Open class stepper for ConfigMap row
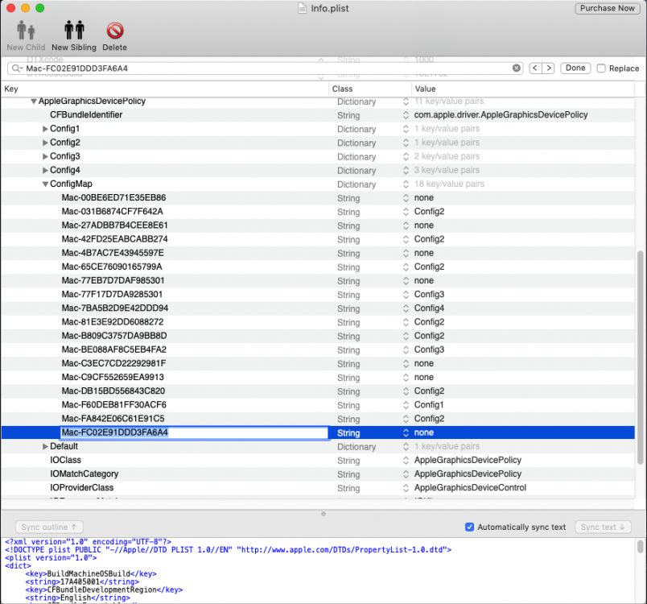647x604 pixels. pyautogui.click(x=406, y=184)
